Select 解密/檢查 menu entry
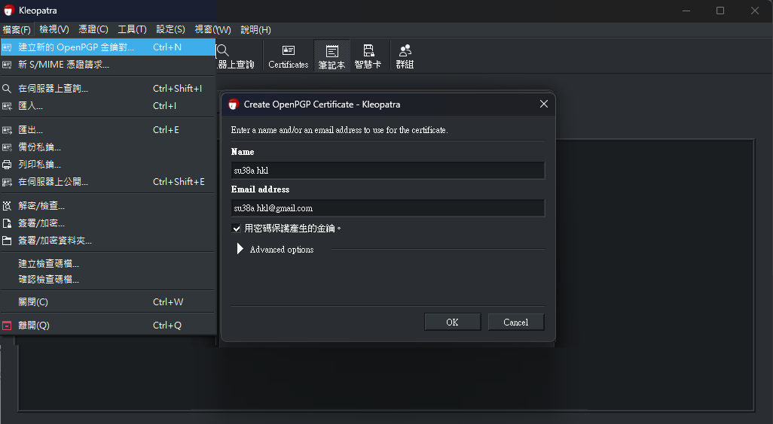This screenshot has height=424, width=773. coord(108,206)
